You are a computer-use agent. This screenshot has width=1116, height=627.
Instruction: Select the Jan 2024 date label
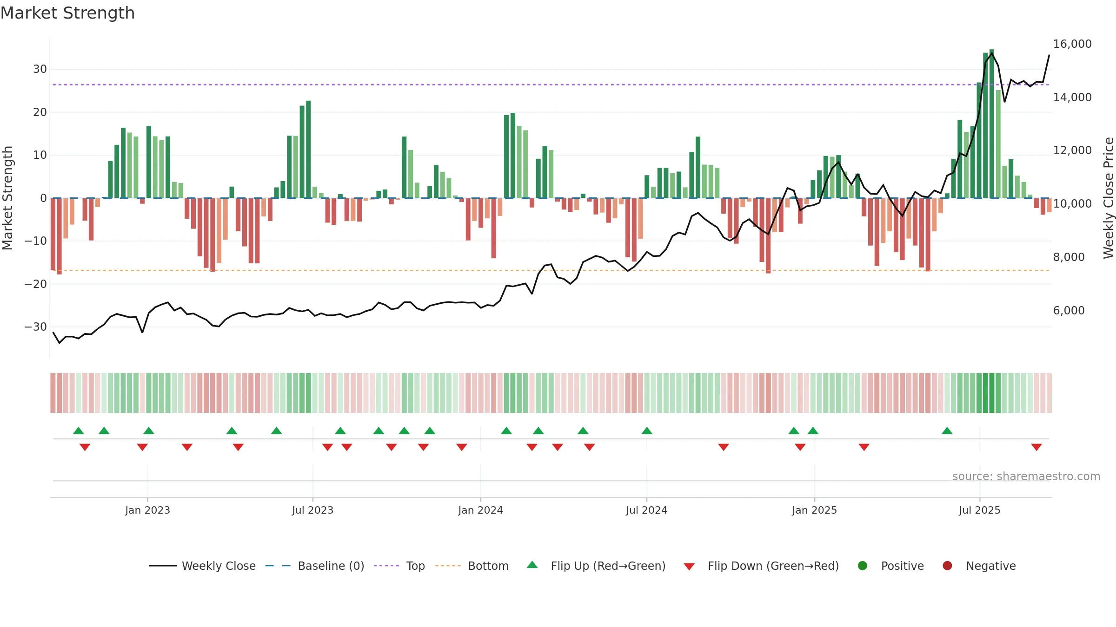480,510
